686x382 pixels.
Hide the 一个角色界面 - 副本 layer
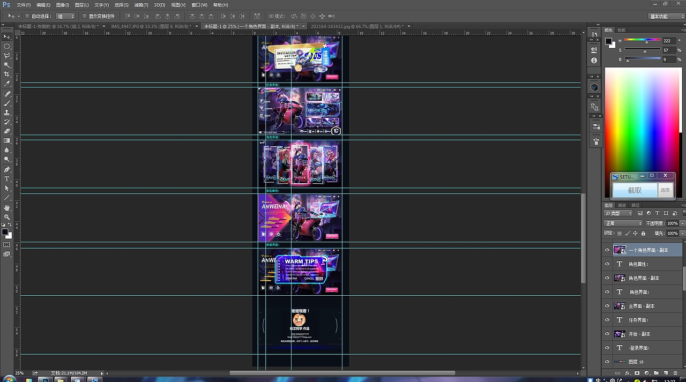(x=607, y=250)
